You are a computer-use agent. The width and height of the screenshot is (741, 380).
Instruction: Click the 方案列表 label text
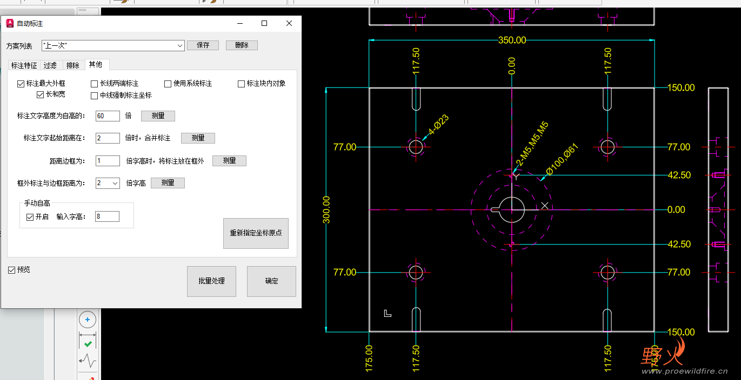(x=19, y=46)
